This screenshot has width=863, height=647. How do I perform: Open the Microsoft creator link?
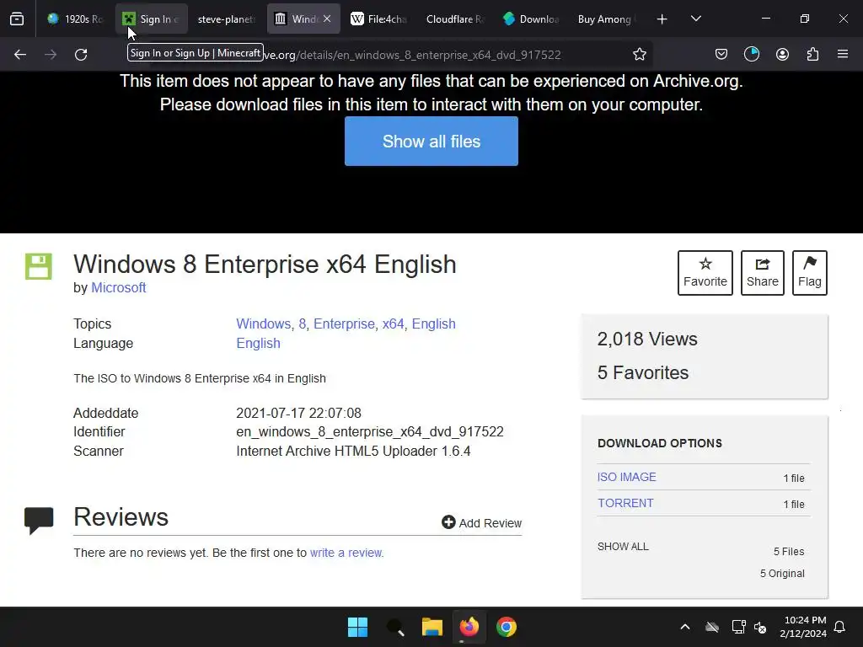tap(118, 288)
